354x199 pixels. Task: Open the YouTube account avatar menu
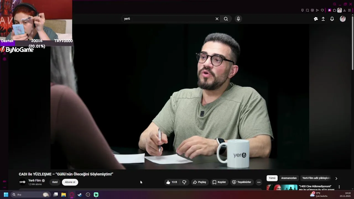point(343,19)
